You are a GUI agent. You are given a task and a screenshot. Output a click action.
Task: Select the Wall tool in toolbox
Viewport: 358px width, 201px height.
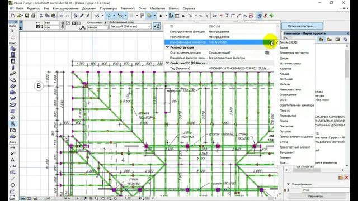[x=13, y=49]
